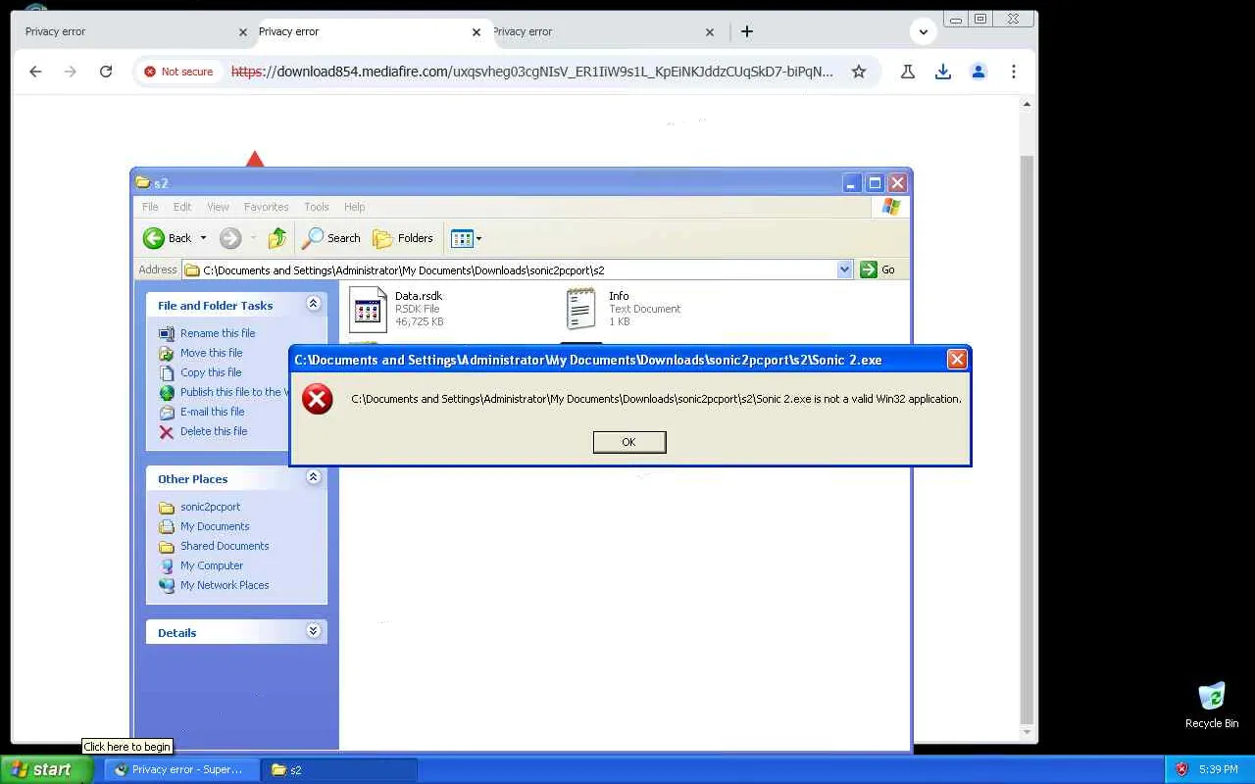The image size is (1255, 784).
Task: Open Chrome Labs flask icon
Action: (x=908, y=72)
